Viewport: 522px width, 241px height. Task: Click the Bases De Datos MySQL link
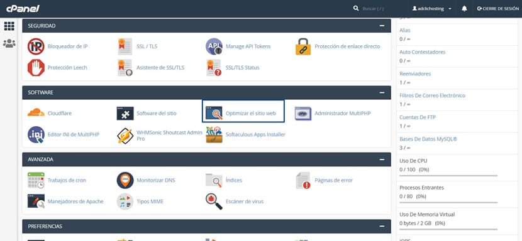pos(428,139)
